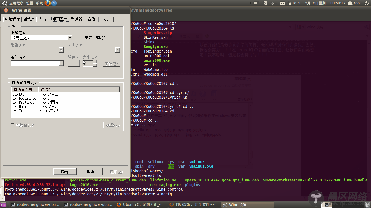Screen dimensions: 371x208
Task: Click the 取消 cancel button
Action: click(90, 171)
